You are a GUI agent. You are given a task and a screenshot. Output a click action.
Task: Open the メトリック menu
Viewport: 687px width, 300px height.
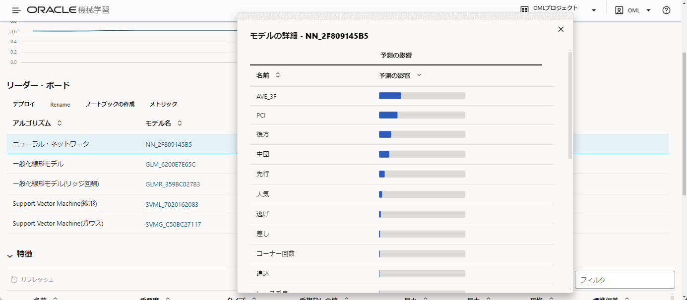pos(163,104)
